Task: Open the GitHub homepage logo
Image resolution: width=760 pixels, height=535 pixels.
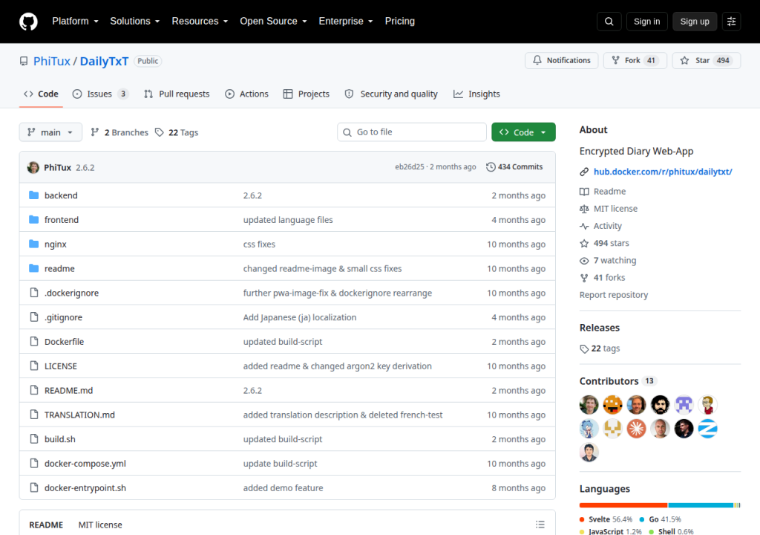Action: pyautogui.click(x=28, y=22)
